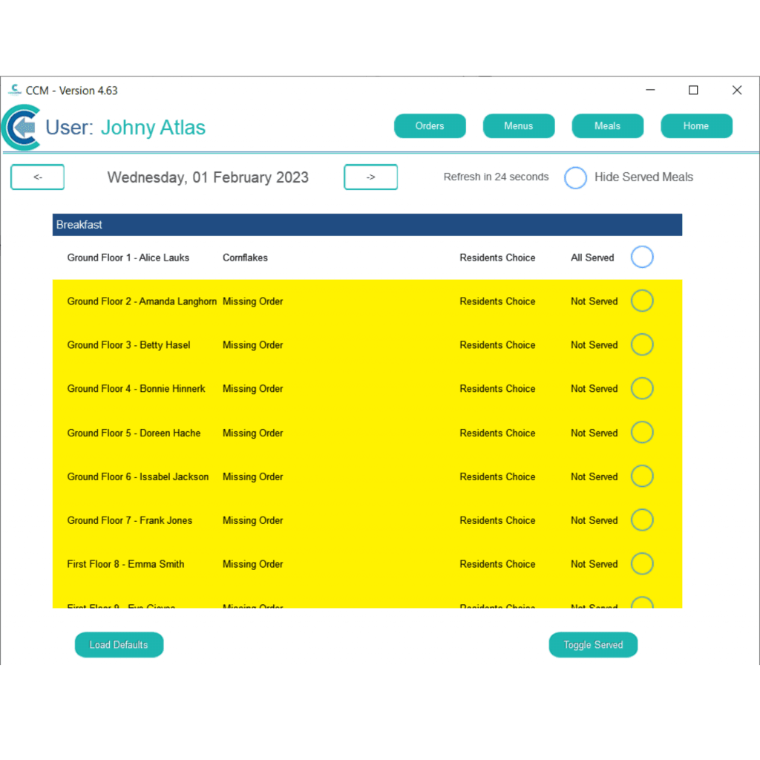Go to previous day with left arrow

[x=37, y=177]
